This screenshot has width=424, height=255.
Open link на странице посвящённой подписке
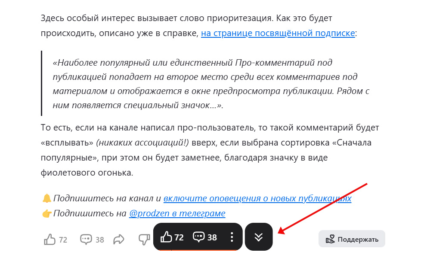278,33
